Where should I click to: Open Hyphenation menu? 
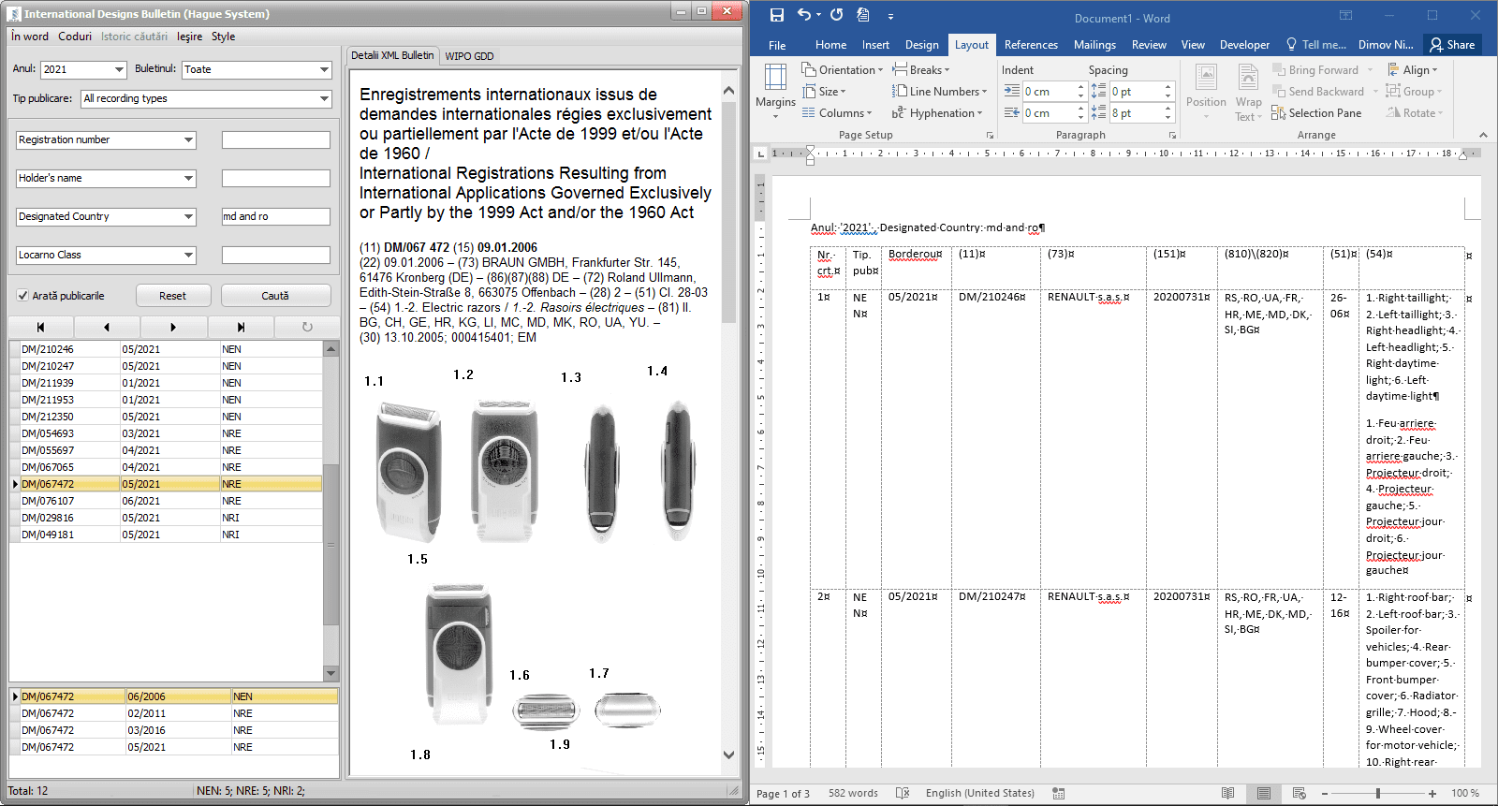click(x=937, y=113)
